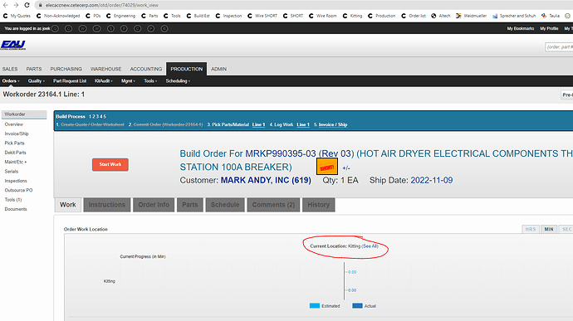Screen dimensions: 573x321
Task: Click the red Start Work button
Action: (110, 165)
